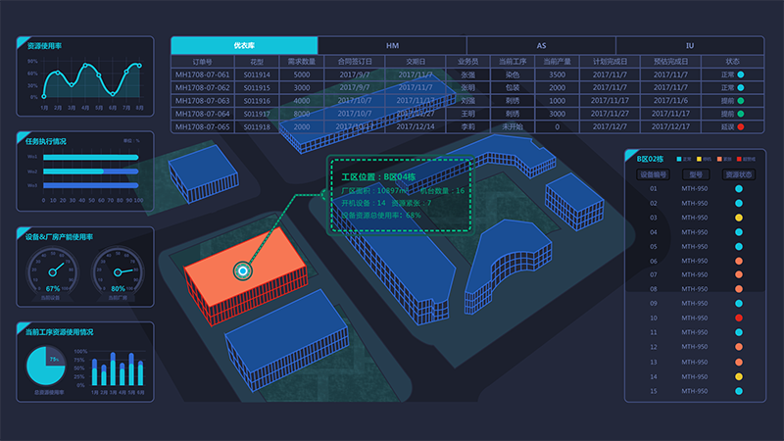Viewport: 784px width, 441px height.
Task: Click the location marker on the orange building
Action: coord(241,270)
